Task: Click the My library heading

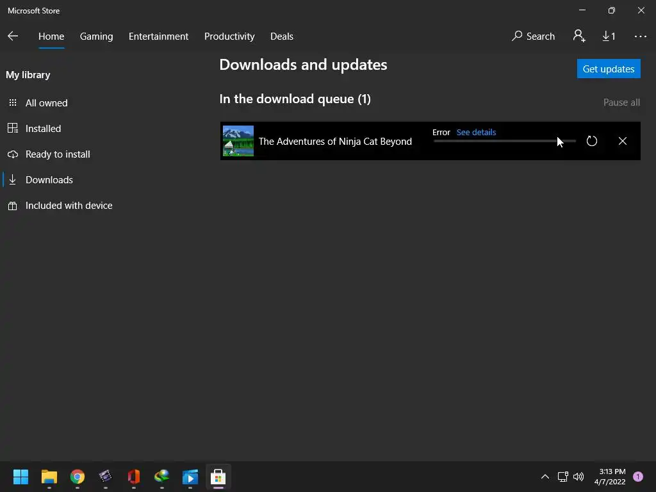Action: (28, 75)
